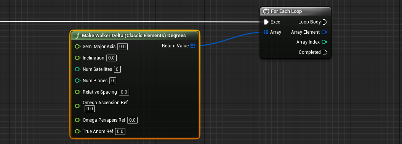402x144 pixels.
Task: Select the Make Walker Delta node header
Action: point(135,35)
